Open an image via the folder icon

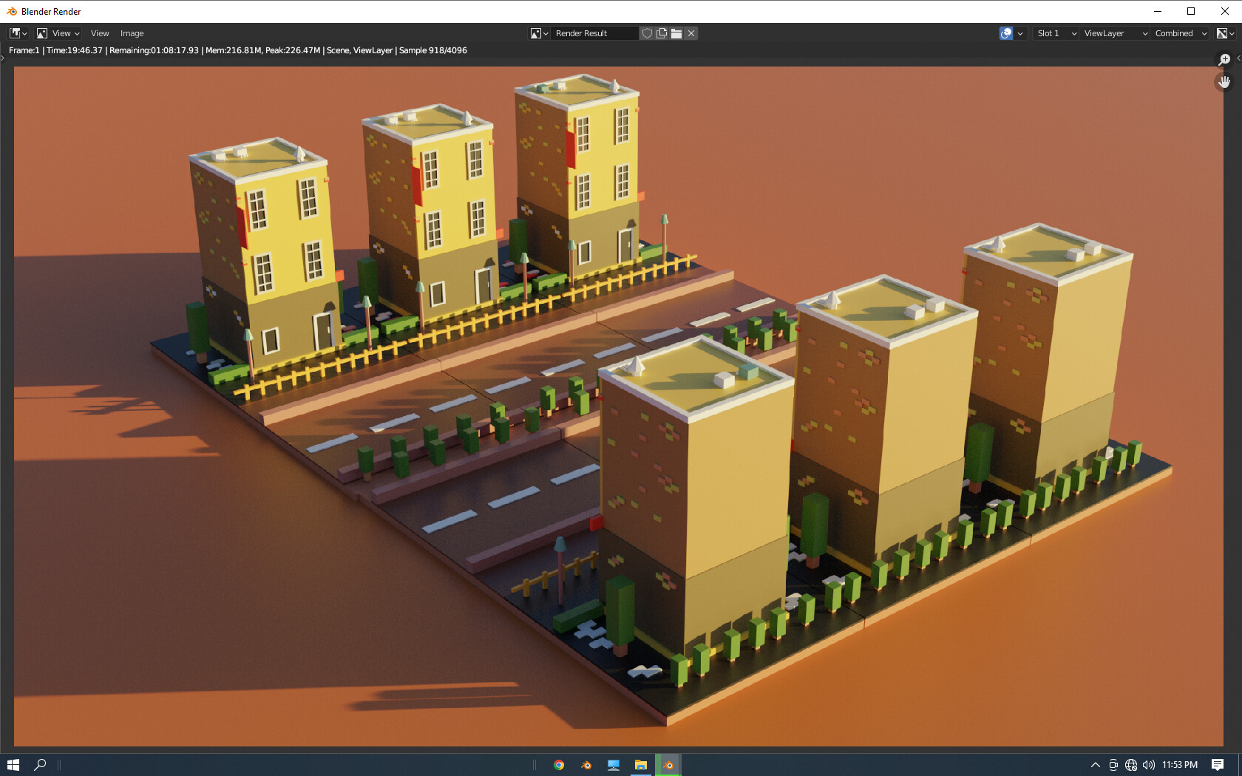pos(676,33)
